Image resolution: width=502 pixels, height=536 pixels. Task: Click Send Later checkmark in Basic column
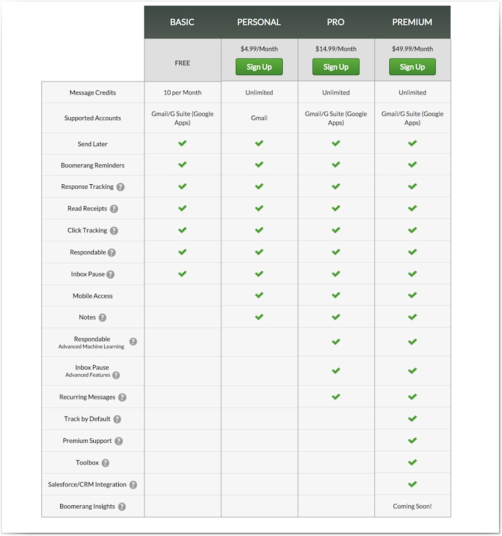pyautogui.click(x=182, y=143)
